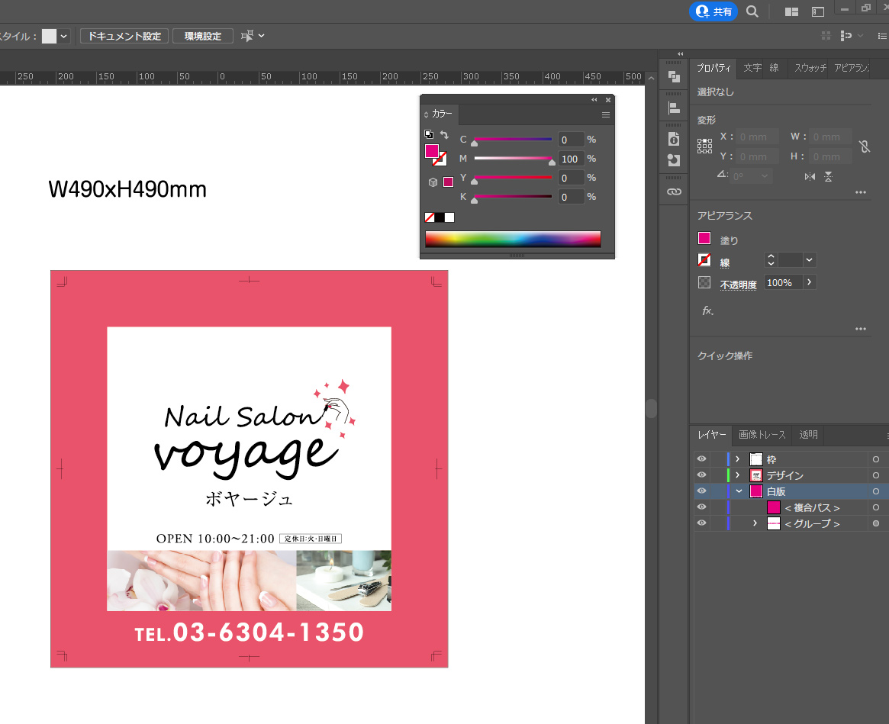Hide the 複合パス sublayer
The height and width of the screenshot is (724, 889).
701,507
